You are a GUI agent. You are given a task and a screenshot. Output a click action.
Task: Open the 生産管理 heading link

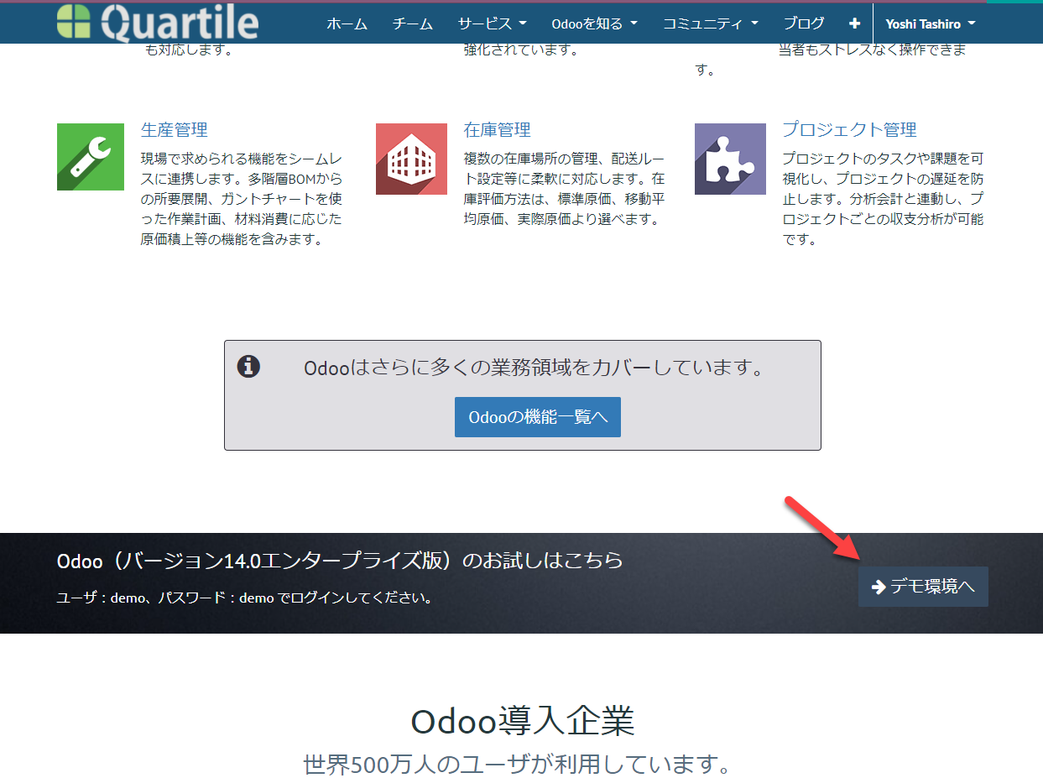coord(175,130)
